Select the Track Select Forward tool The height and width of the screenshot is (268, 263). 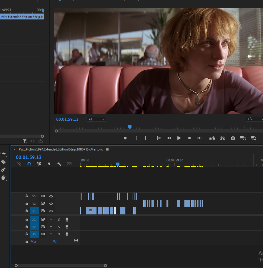pyautogui.click(x=3, y=153)
